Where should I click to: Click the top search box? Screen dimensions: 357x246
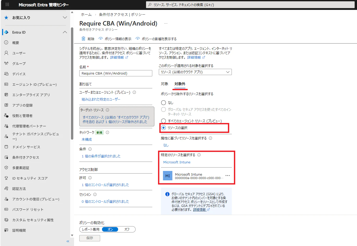coord(250,5)
